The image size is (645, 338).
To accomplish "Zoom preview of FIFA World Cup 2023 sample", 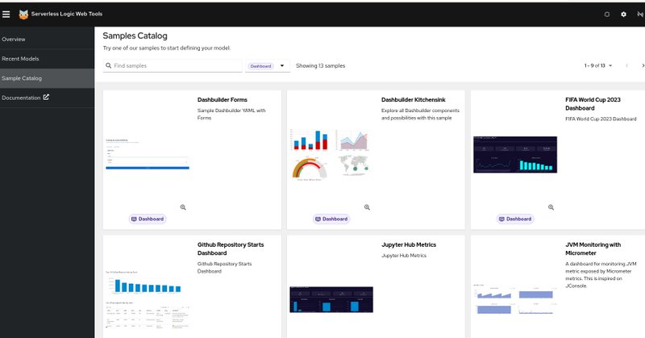I will coord(551,207).
